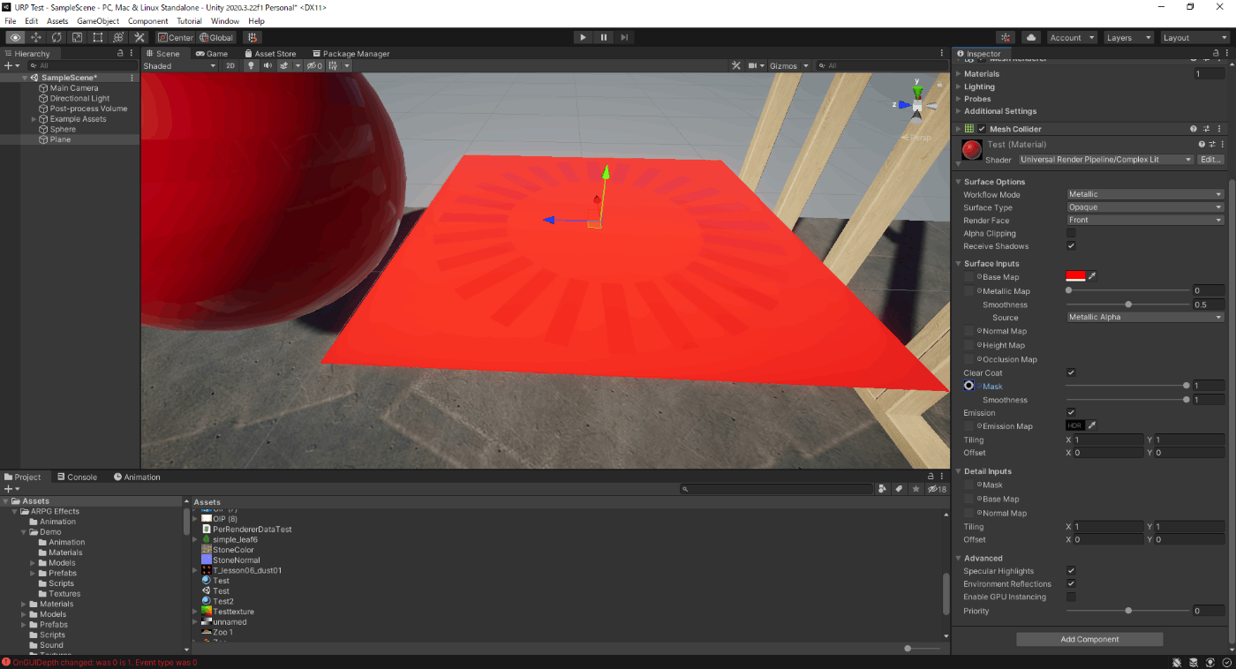Expand the Materials foldout in Inspector
The width and height of the screenshot is (1236, 669).
click(x=960, y=74)
